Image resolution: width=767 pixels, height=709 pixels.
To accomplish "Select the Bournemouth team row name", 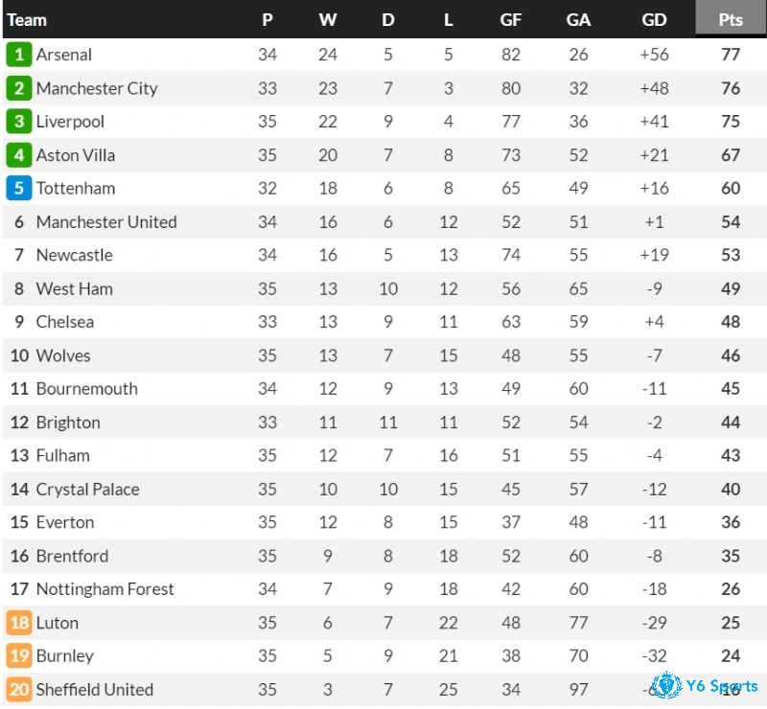I will (87, 389).
